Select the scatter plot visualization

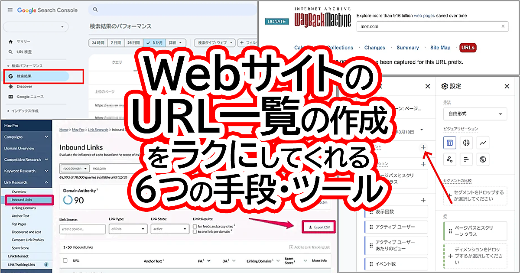450,159
